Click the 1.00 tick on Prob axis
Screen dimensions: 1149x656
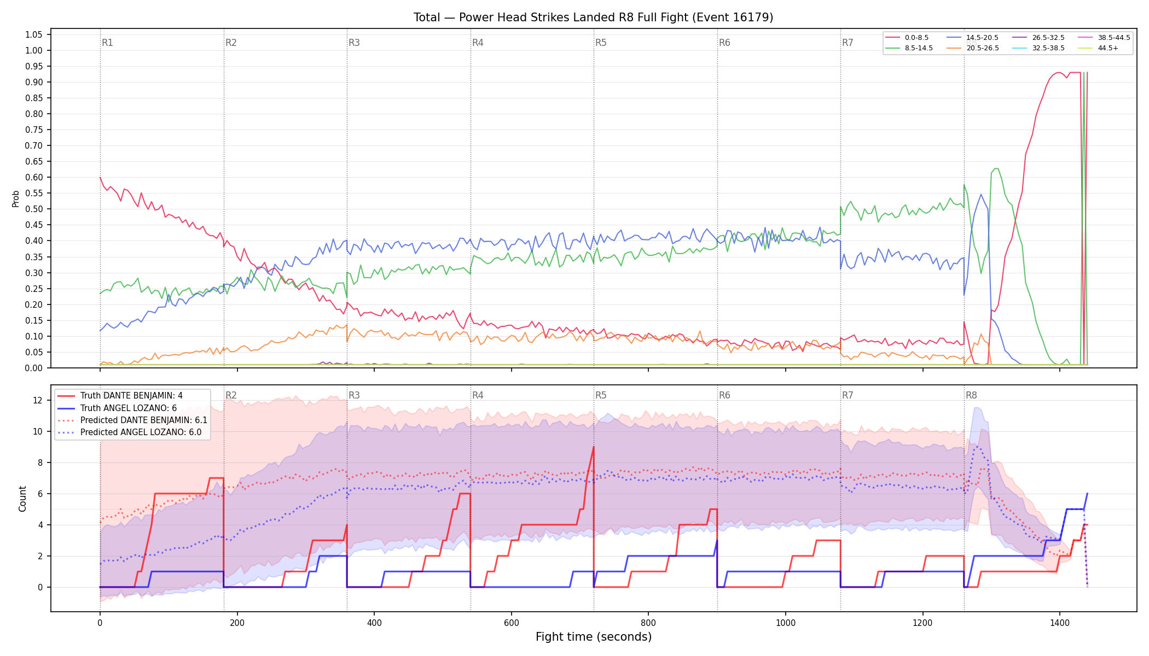(33, 50)
